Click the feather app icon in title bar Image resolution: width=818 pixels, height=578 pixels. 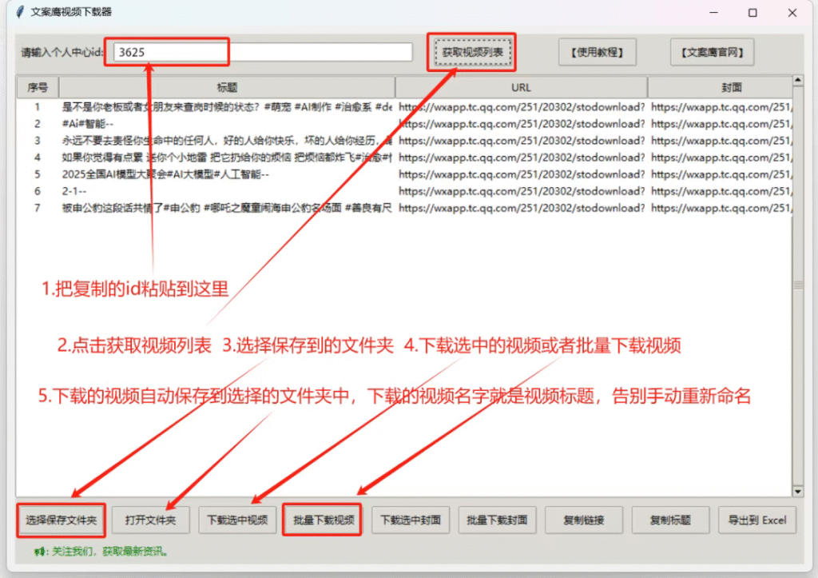19,12
